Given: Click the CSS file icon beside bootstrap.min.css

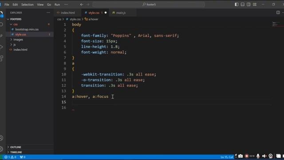Looking at the screenshot, I should click(12, 29).
